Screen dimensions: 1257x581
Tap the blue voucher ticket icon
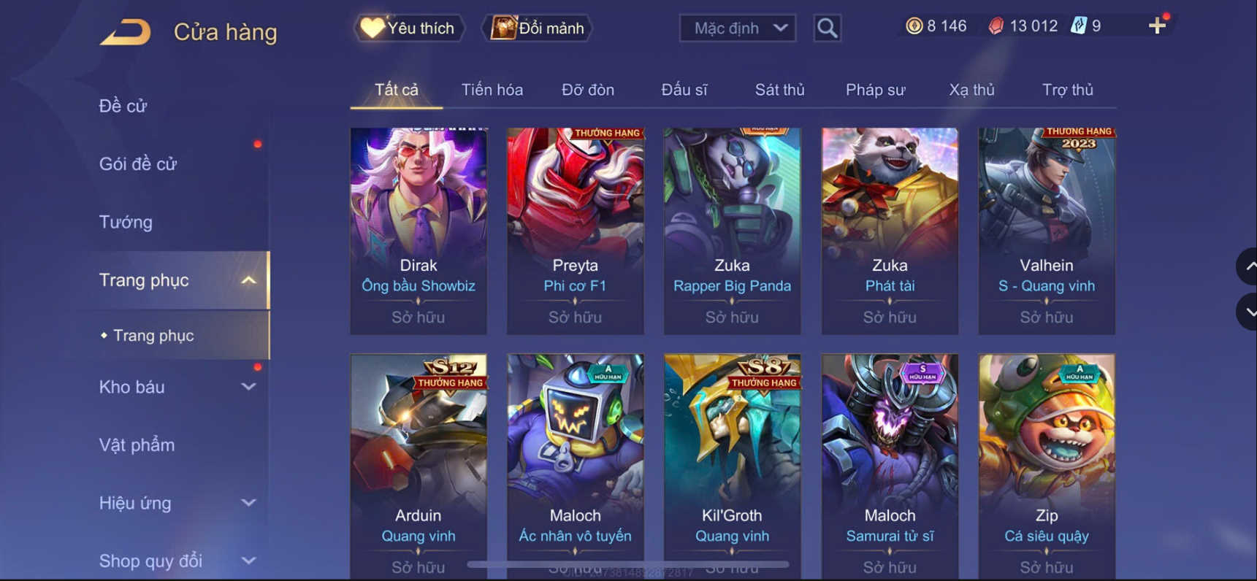tap(1078, 26)
